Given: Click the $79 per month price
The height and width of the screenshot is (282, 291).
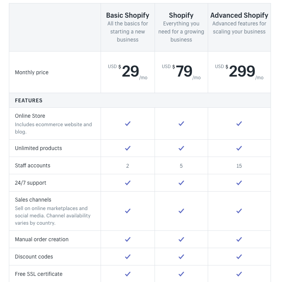Looking at the screenshot, I should 184,72.
